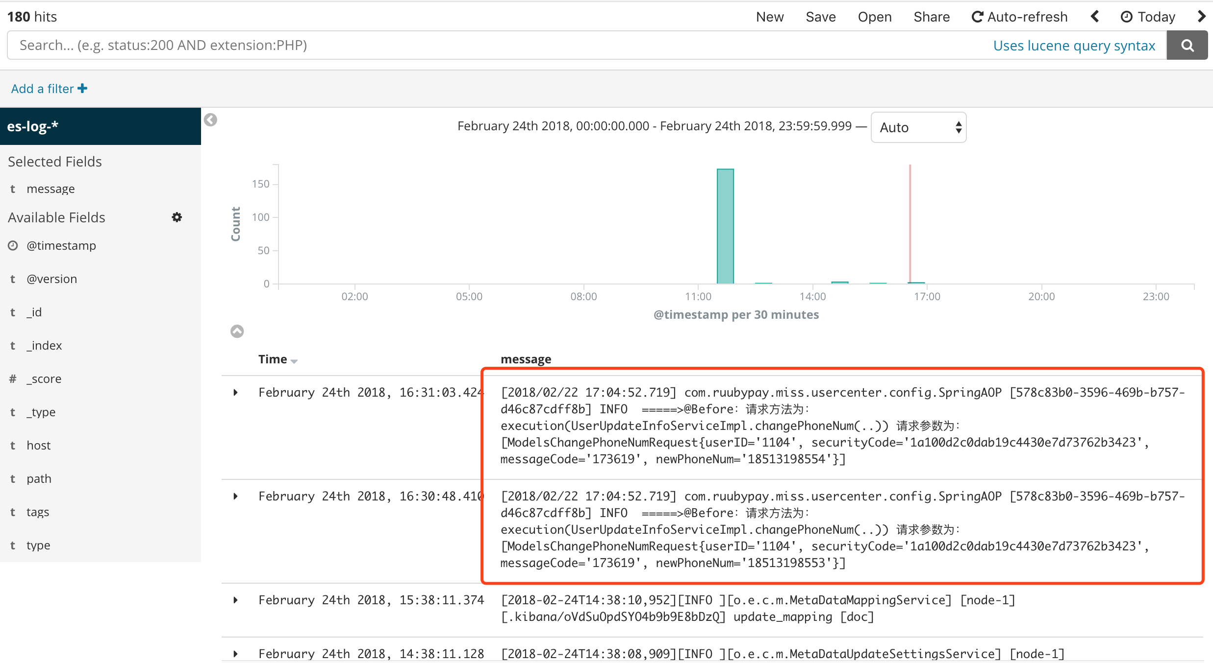Click the Save menu item
Screen dimensions: 1213x663
820,17
